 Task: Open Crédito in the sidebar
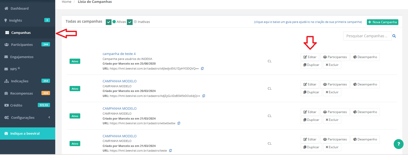coord(28,105)
